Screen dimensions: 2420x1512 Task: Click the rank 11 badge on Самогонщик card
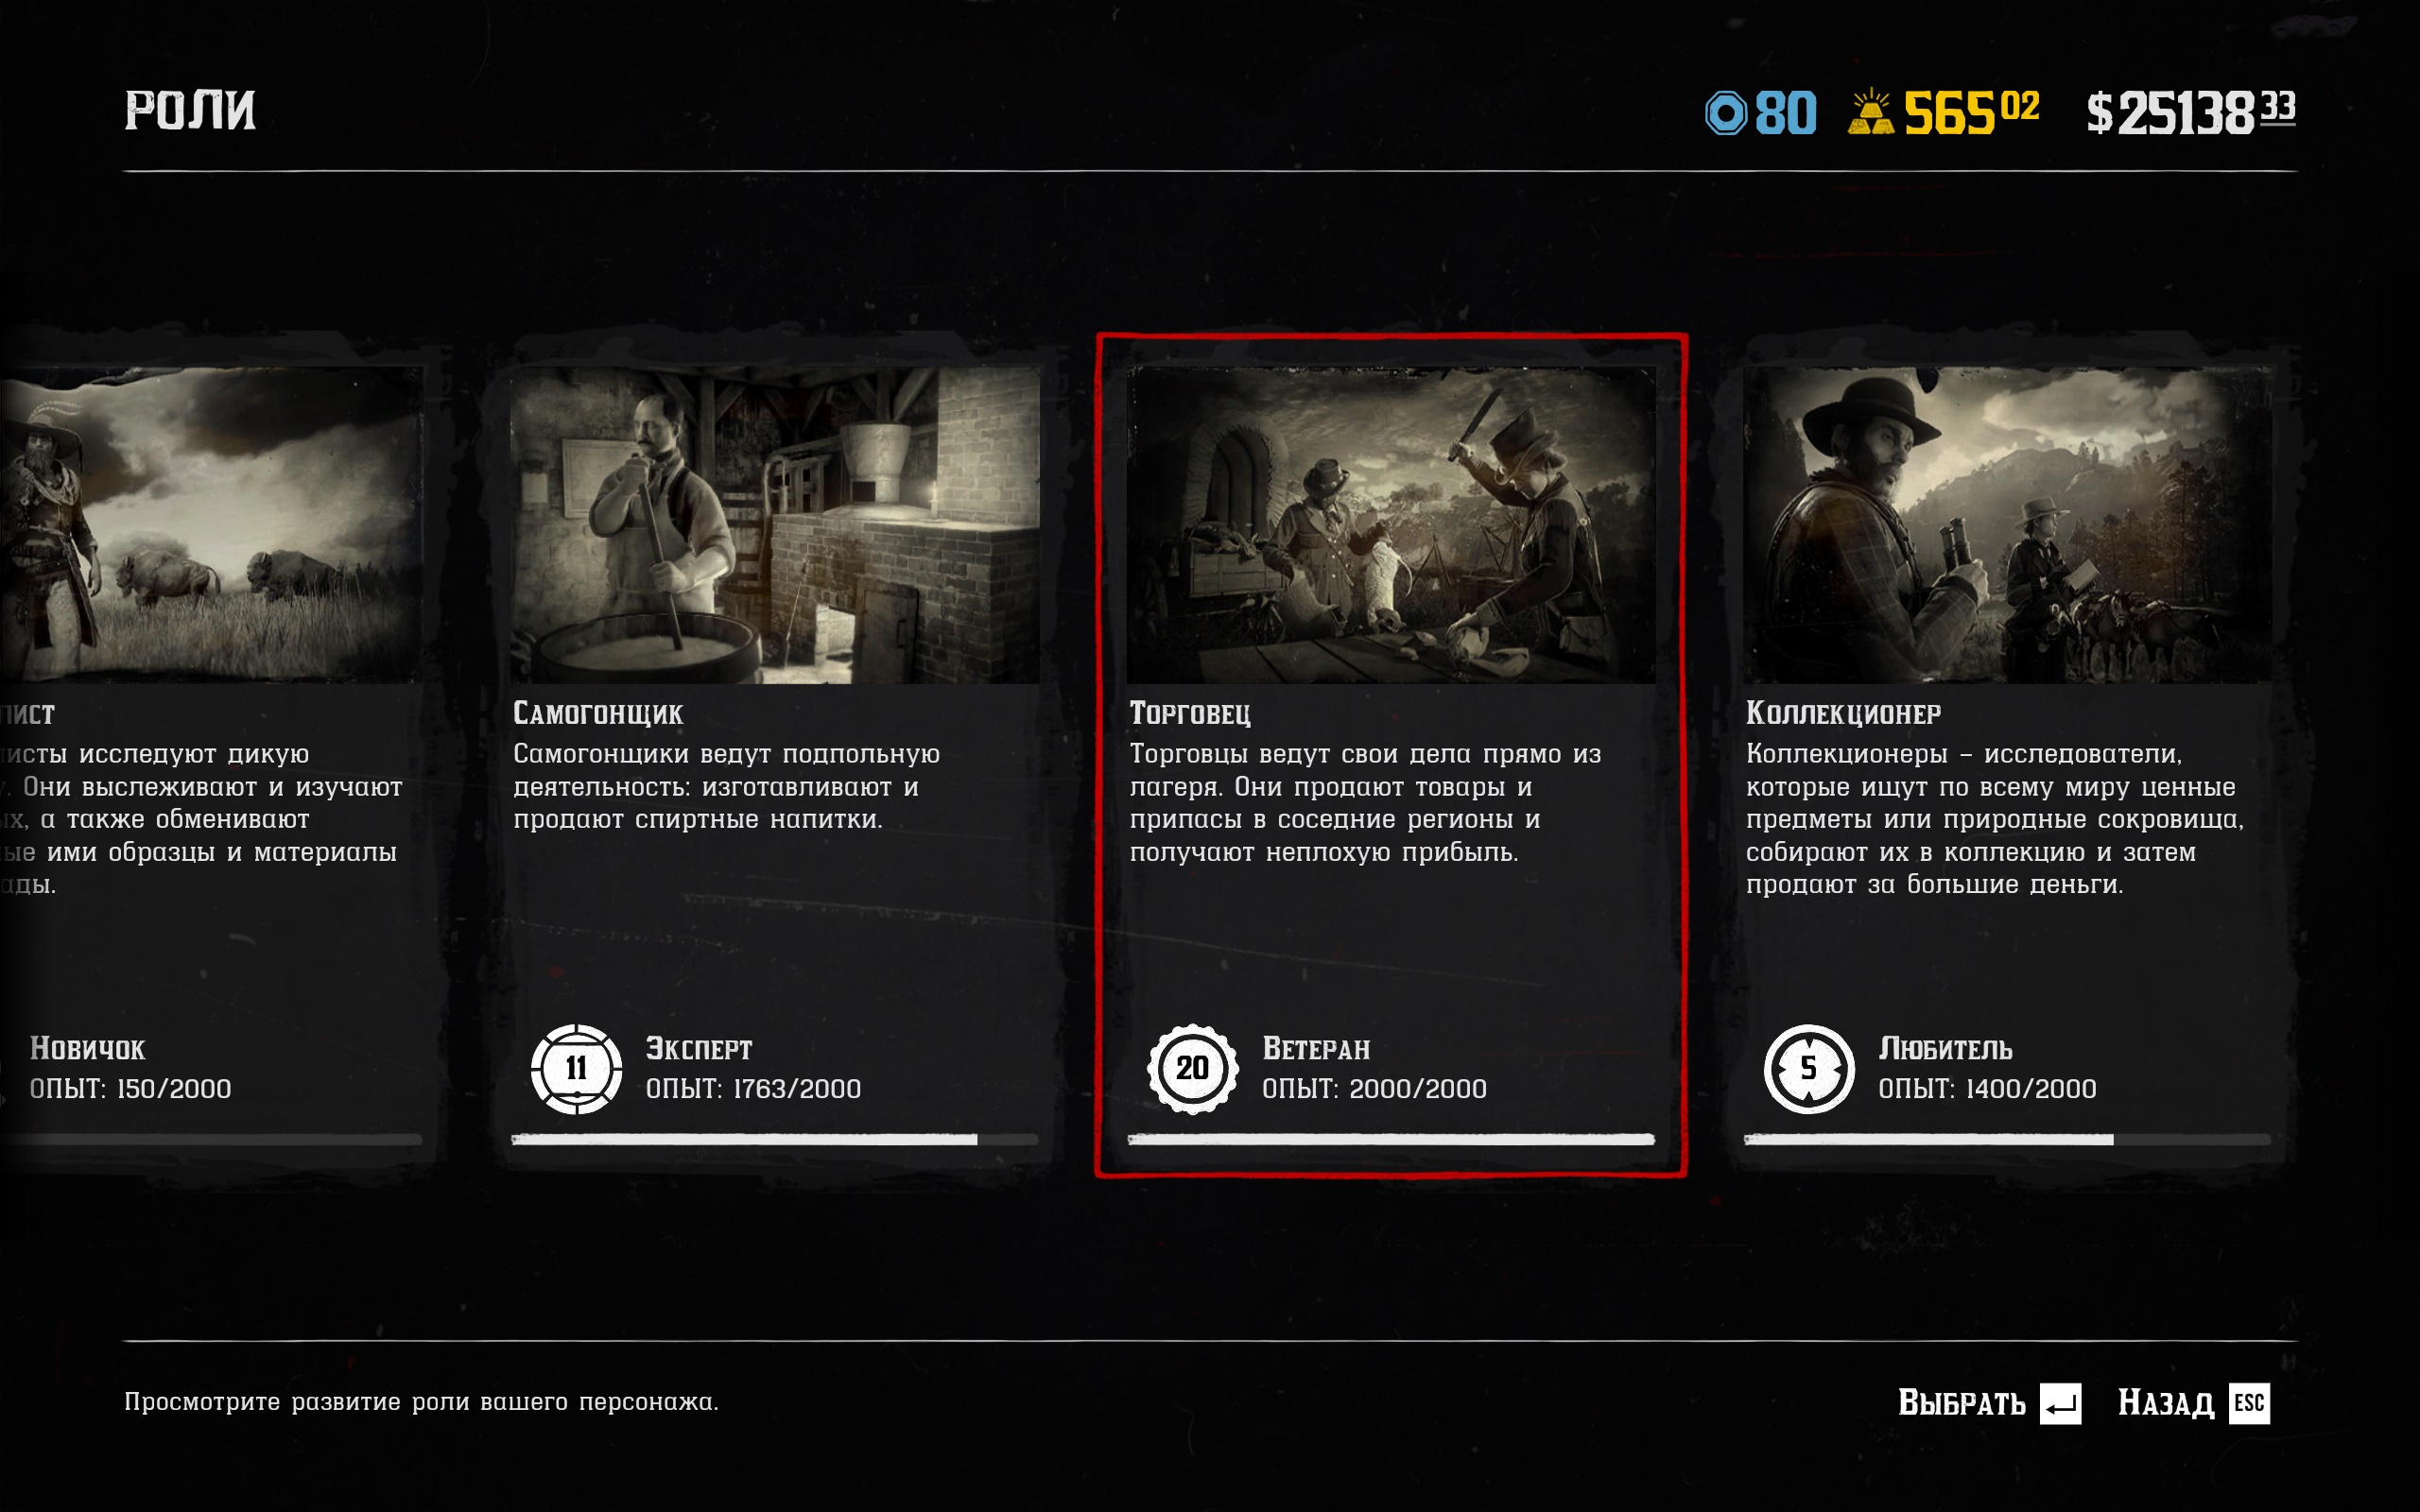(576, 1068)
